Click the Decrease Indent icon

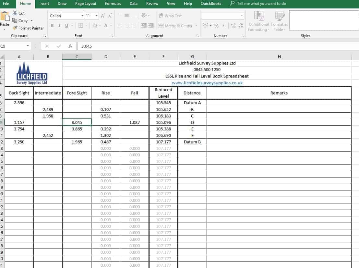point(144,25)
